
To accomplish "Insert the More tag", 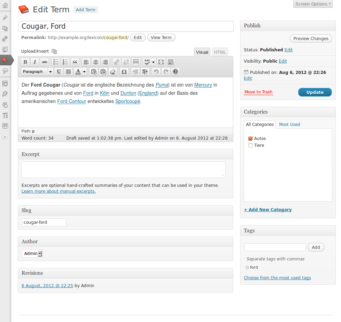I will click(x=136, y=62).
